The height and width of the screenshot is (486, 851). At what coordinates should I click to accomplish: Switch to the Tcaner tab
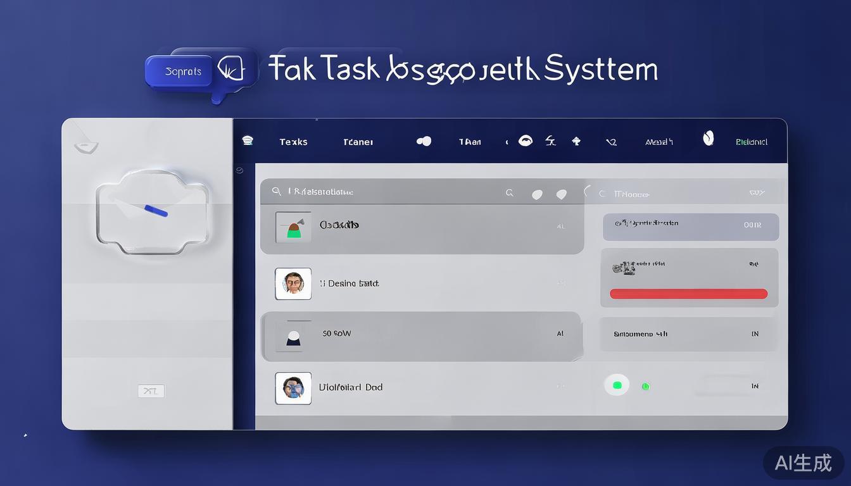pyautogui.click(x=358, y=142)
